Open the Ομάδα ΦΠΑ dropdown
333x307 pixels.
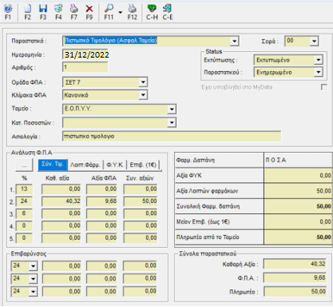143,82
